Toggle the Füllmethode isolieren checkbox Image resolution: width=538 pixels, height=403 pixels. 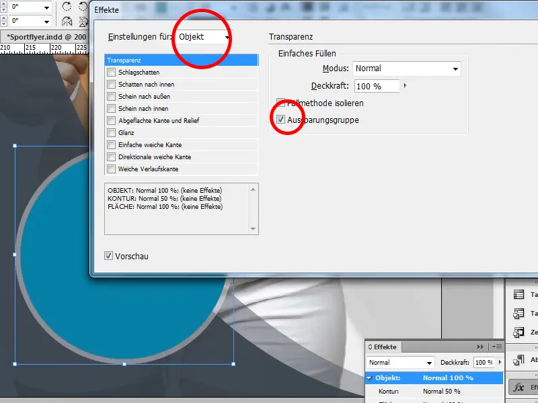pos(280,103)
